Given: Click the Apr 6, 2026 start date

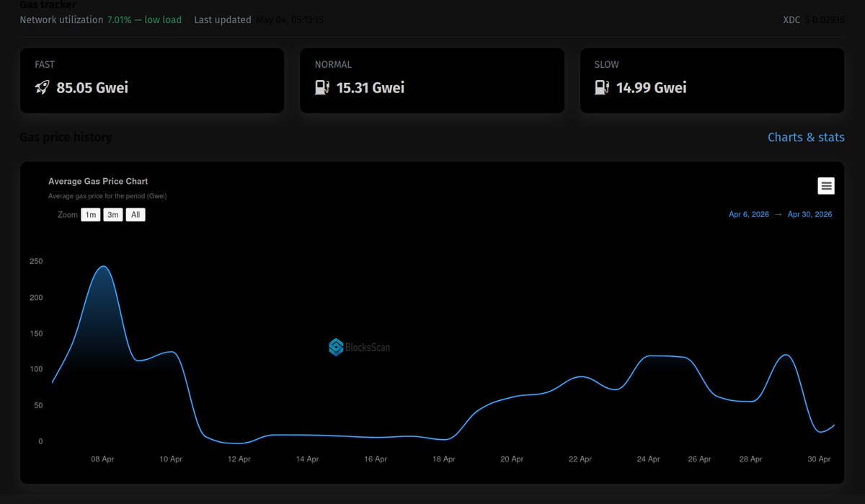Looking at the screenshot, I should click(749, 214).
